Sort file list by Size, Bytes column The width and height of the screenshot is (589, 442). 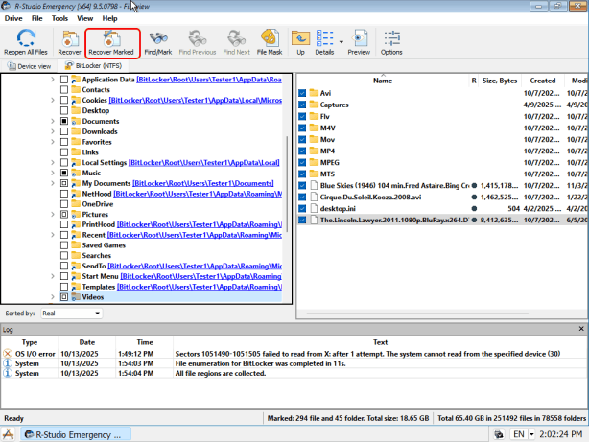click(500, 81)
